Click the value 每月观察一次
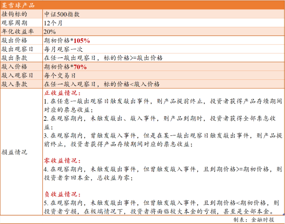285x224 pixels. coord(64,49)
